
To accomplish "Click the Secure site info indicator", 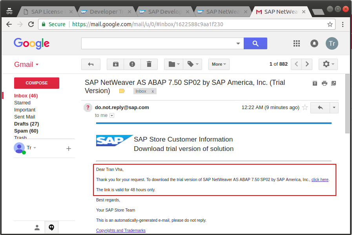I will [54, 24].
